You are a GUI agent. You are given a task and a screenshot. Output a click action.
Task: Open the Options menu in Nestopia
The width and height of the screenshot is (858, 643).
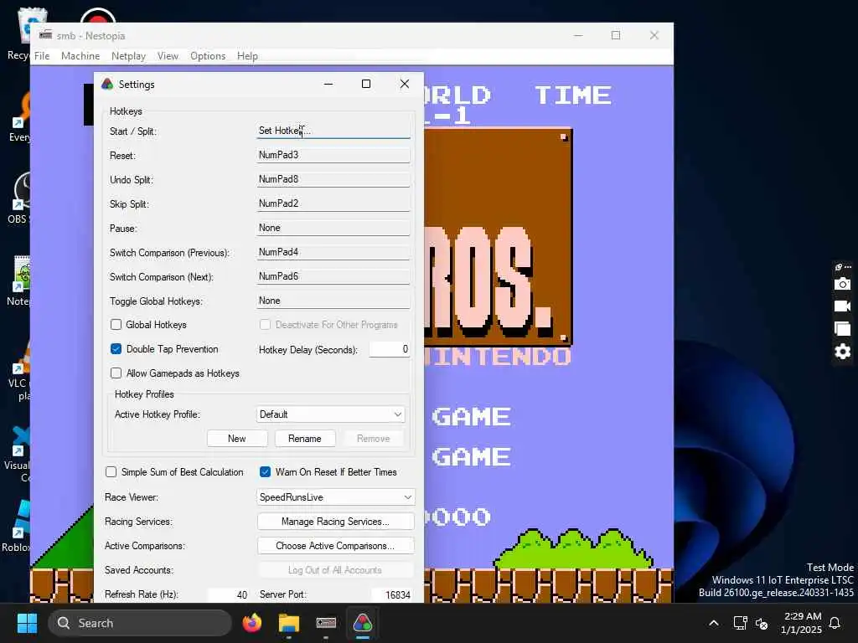pyautogui.click(x=208, y=56)
